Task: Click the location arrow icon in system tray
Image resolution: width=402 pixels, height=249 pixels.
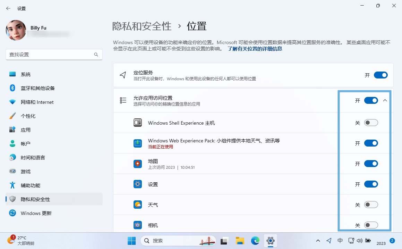Action: 329,241
